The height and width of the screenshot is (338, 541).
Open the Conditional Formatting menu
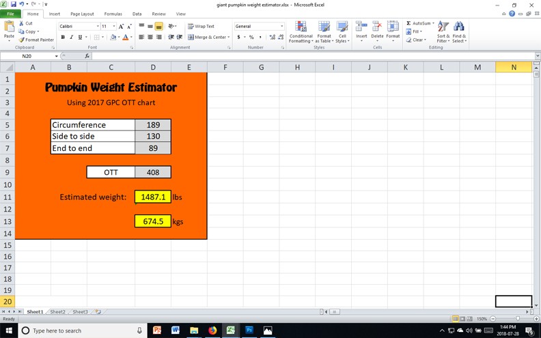[x=301, y=32]
